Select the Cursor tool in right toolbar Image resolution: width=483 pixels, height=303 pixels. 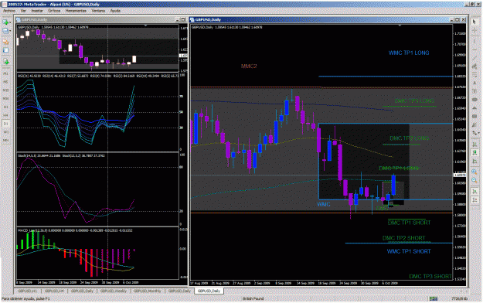tap(474, 22)
